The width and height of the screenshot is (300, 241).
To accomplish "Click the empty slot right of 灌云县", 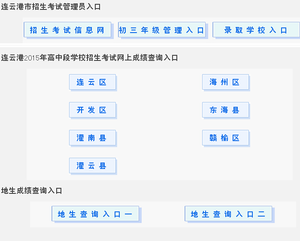I will [225, 166].
